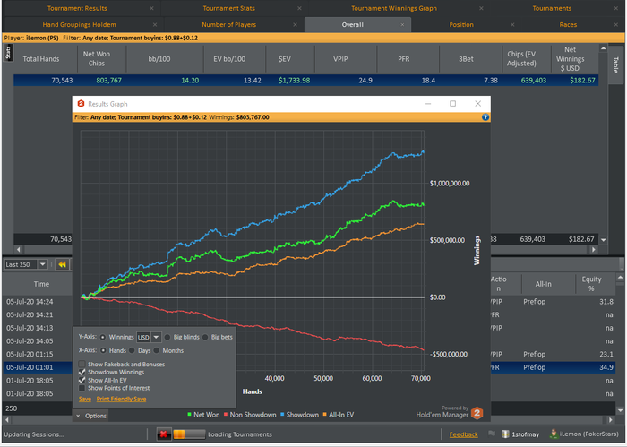Close the Overall tab
Viewport: 627px width, 447px height.
[402, 25]
